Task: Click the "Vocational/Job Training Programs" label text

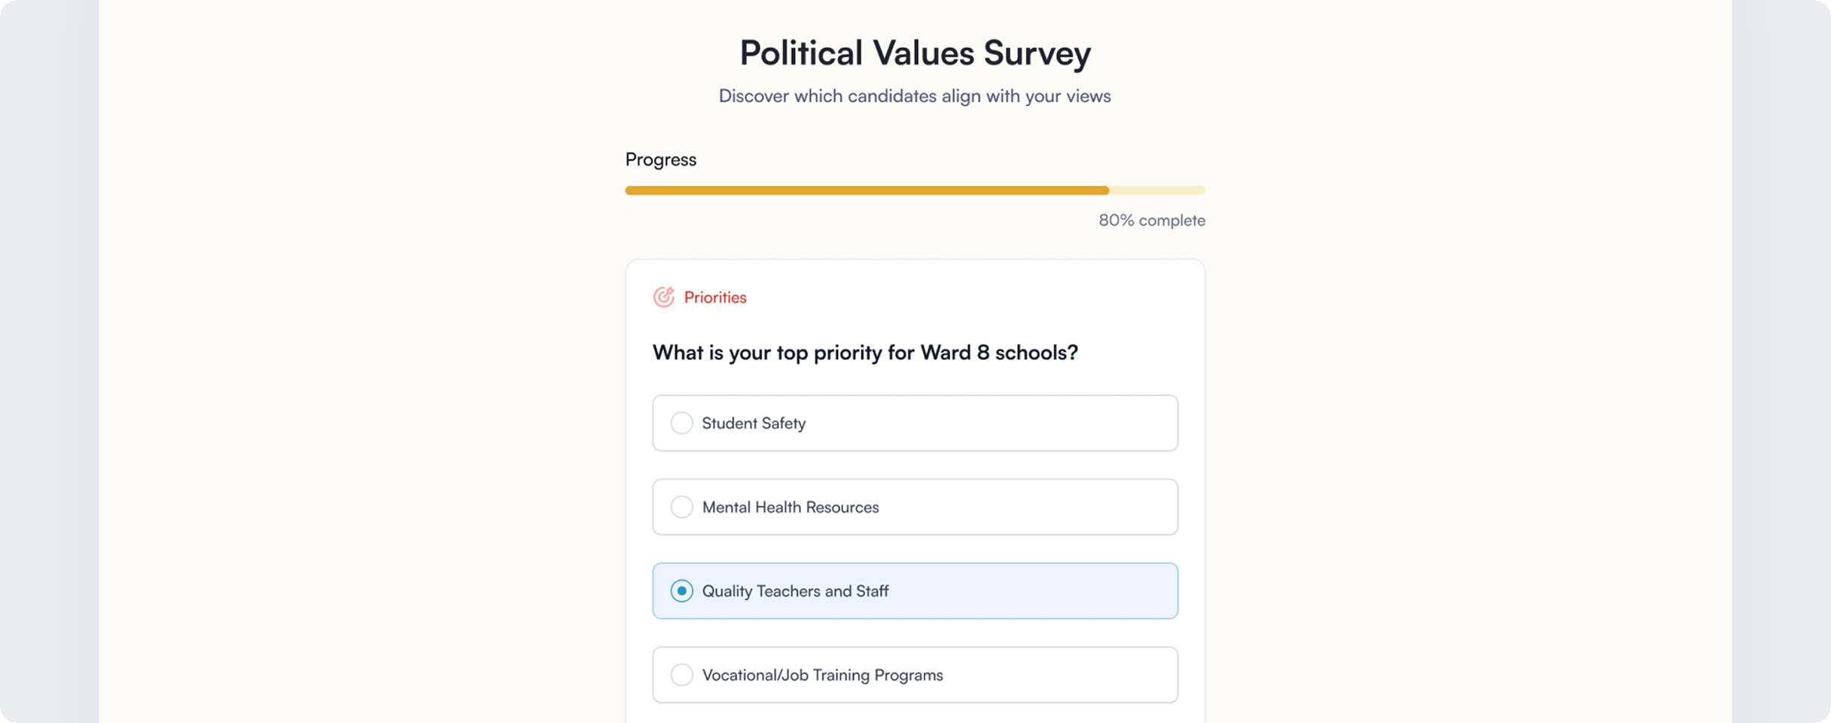Action: pos(822,675)
